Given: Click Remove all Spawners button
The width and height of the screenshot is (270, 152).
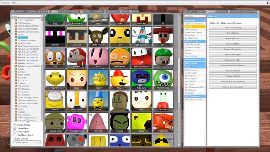Looking at the screenshot, I should point(233,49).
